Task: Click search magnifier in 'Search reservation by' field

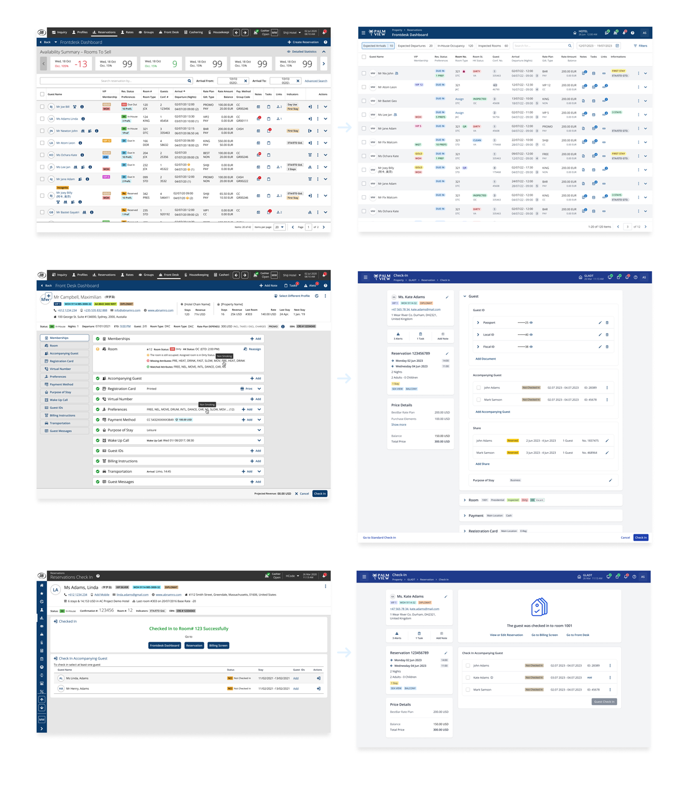Action: tap(189, 81)
